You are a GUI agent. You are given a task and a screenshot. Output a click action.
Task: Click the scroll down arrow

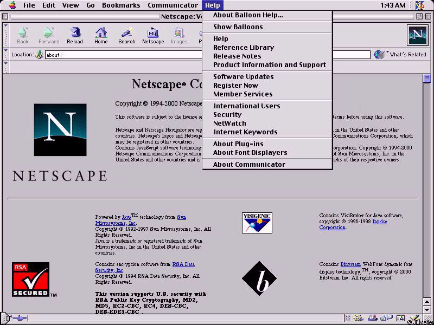(426, 309)
